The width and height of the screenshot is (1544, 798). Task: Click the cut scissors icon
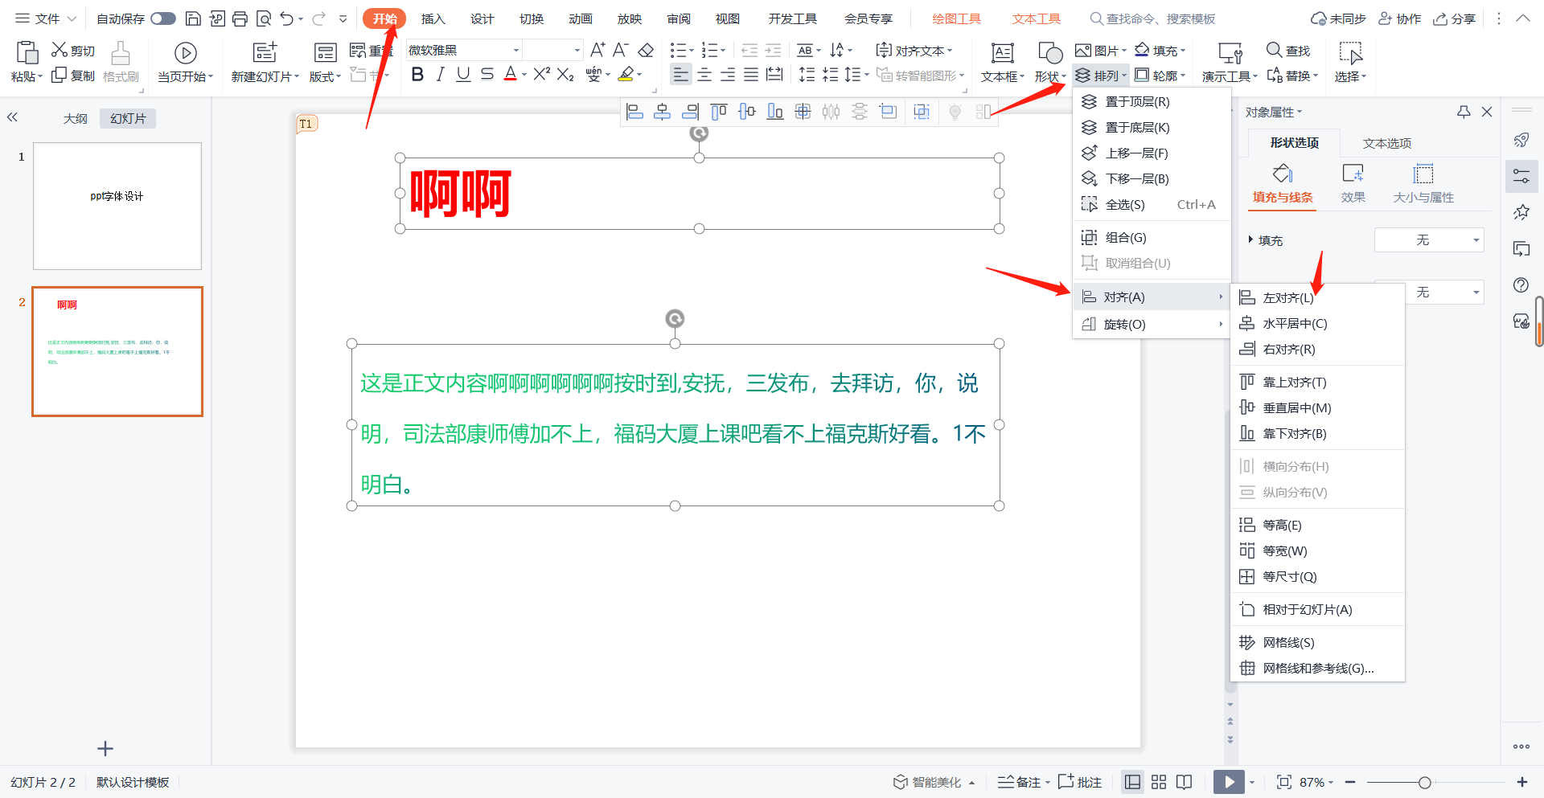click(x=59, y=50)
